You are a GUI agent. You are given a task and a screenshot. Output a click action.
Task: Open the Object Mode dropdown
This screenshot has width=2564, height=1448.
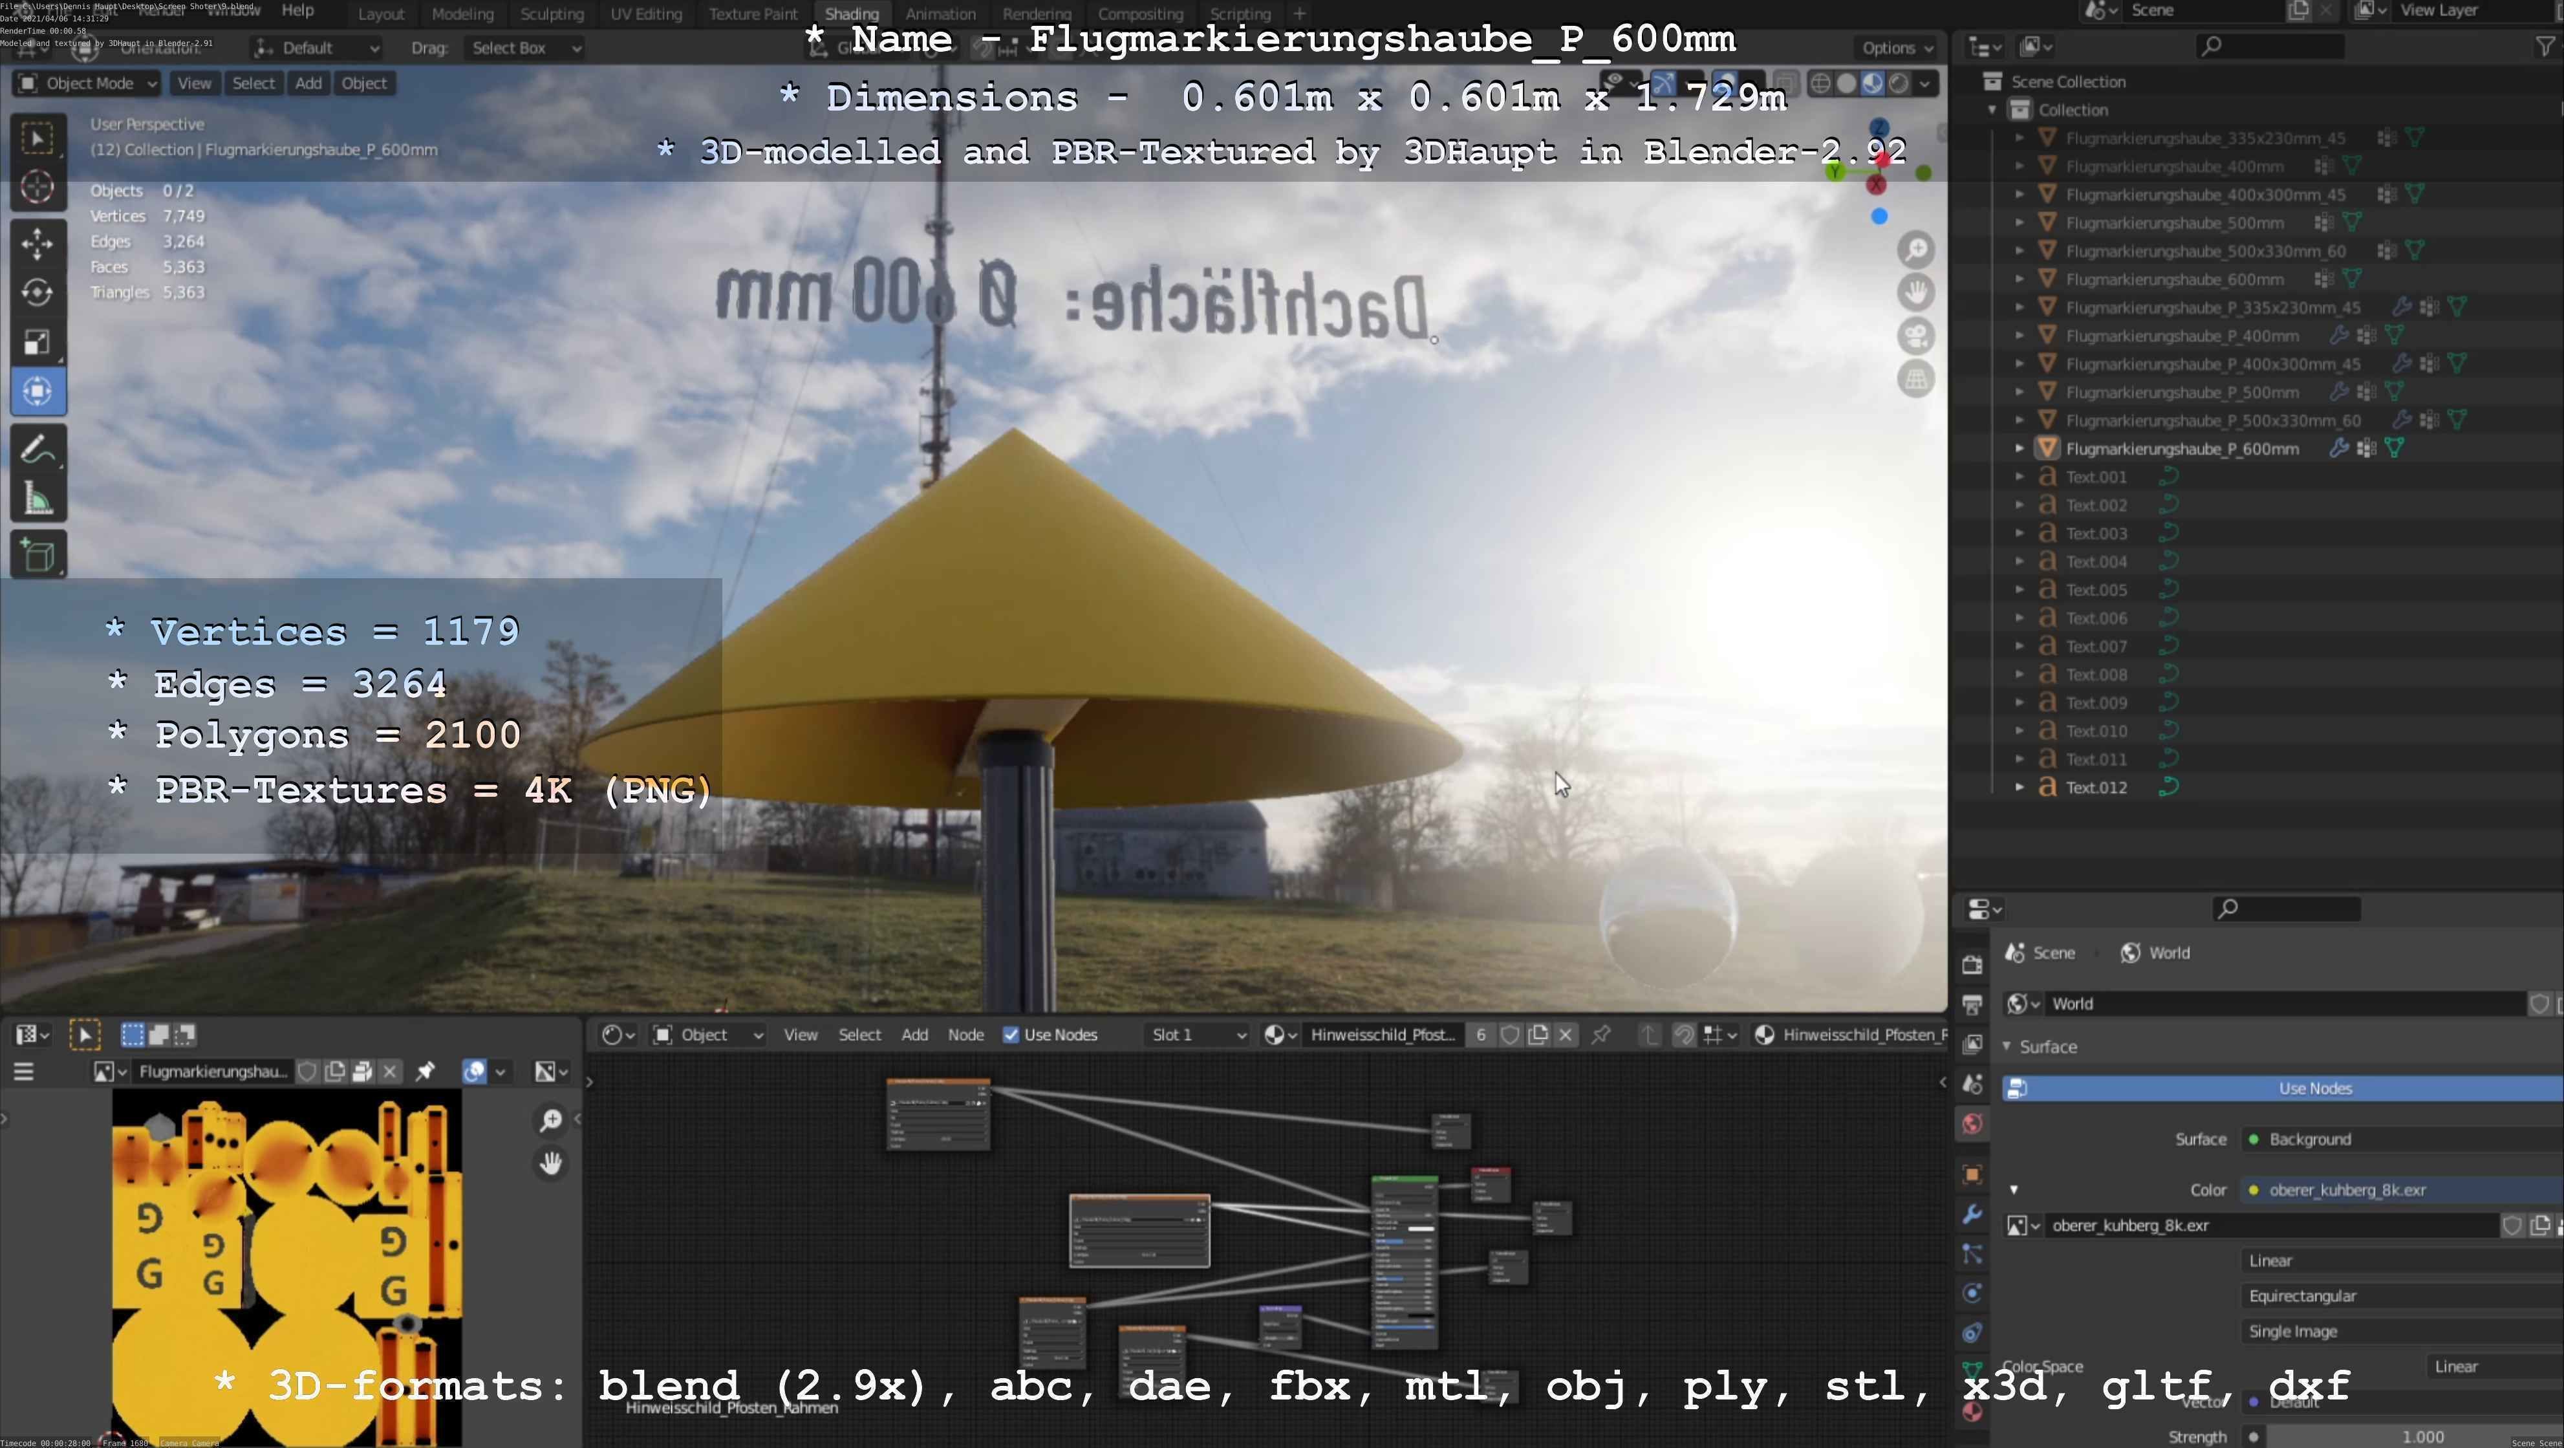coord(87,83)
